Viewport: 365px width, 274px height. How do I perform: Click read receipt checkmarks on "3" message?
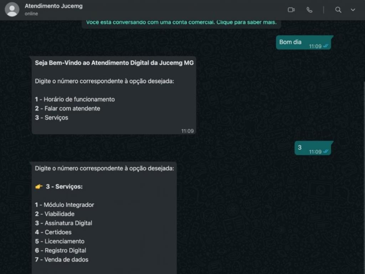pos(326,152)
